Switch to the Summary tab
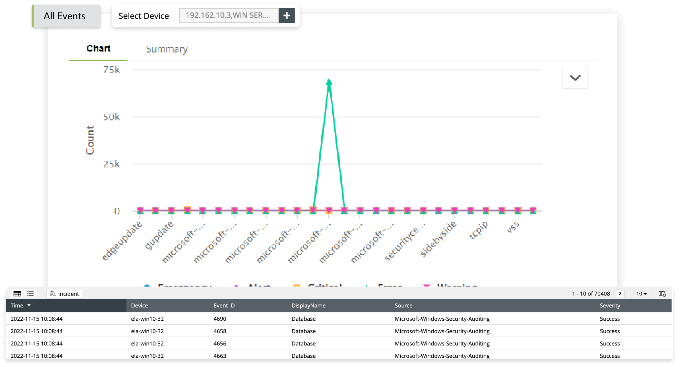Image resolution: width=680 pixels, height=367 pixels. (x=166, y=49)
